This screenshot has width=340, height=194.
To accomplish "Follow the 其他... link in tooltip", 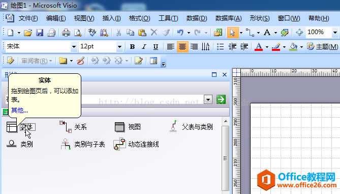I will (19, 110).
